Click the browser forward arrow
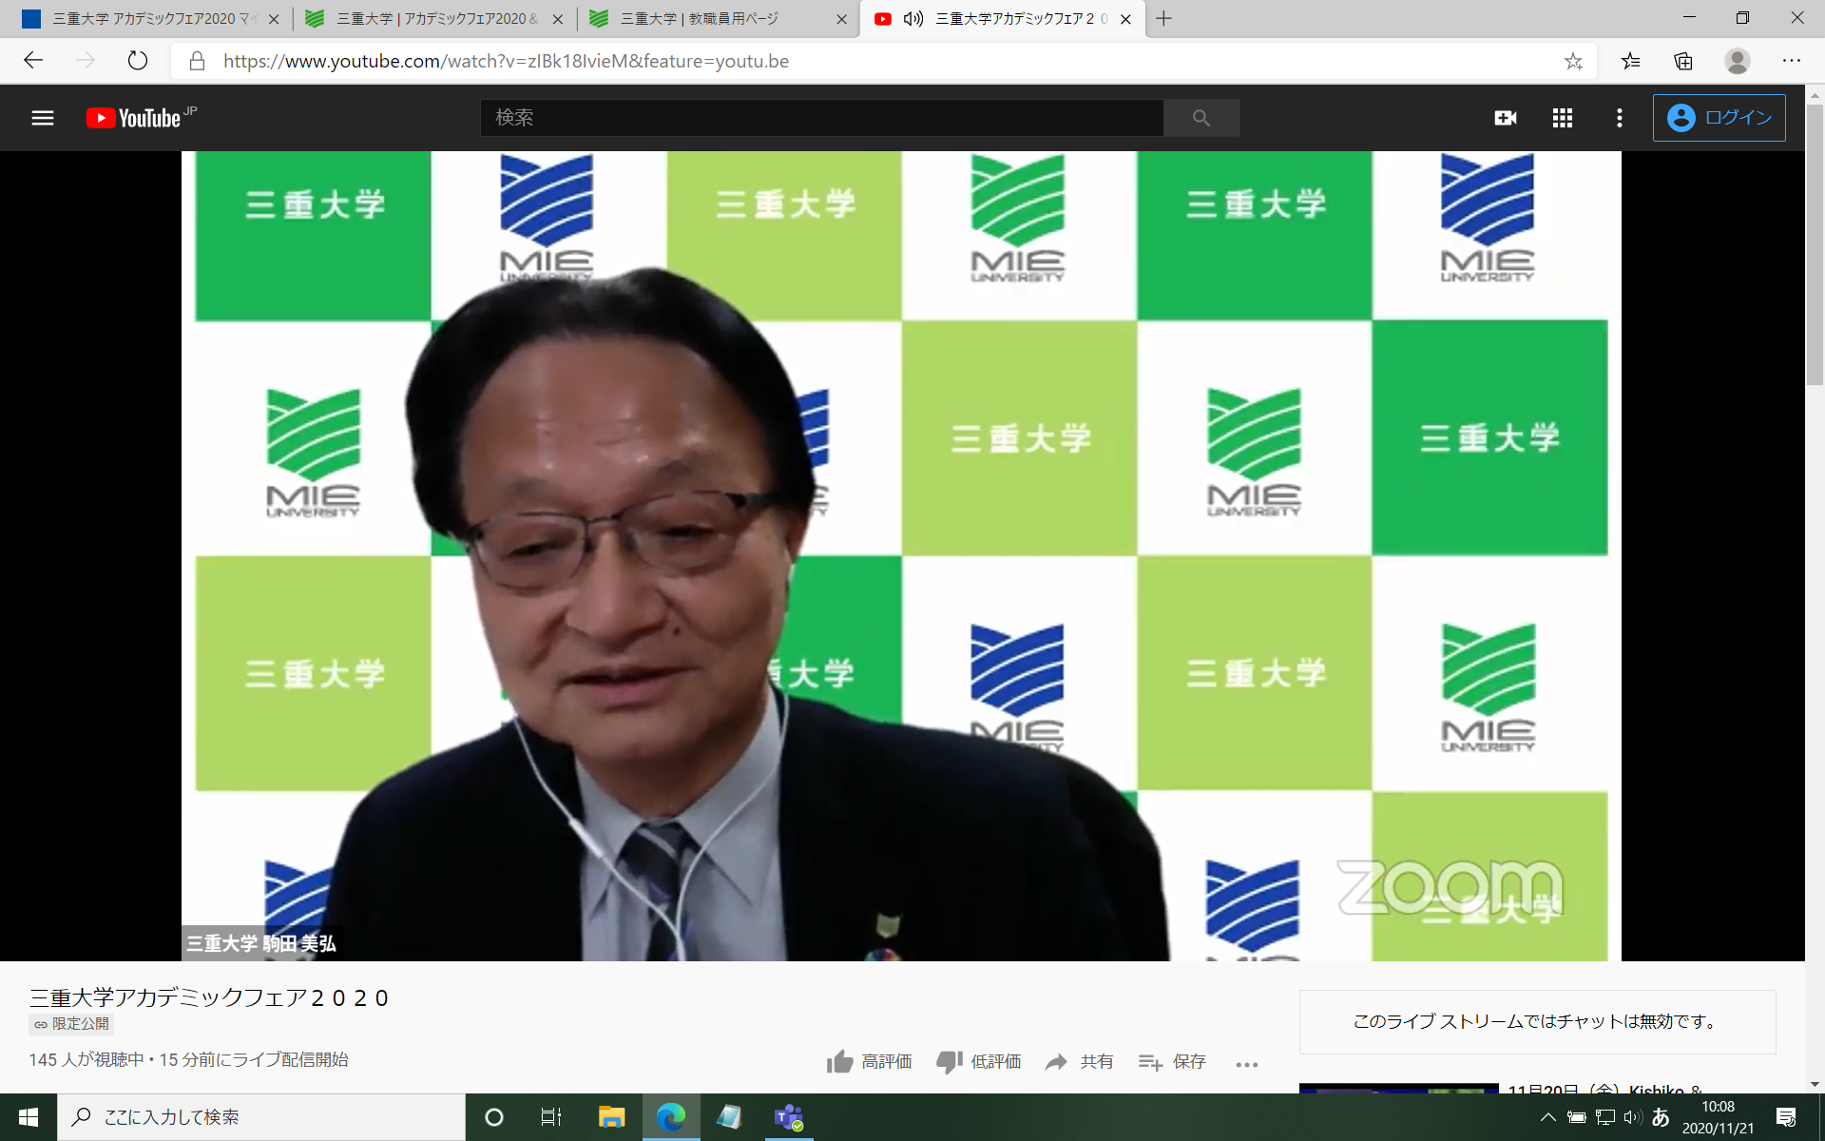1825x1141 pixels. click(86, 61)
